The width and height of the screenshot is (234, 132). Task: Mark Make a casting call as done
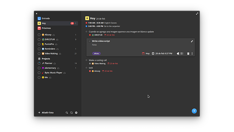pos(87,60)
